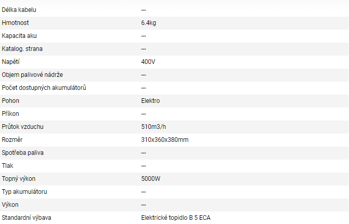Click the Napětí value 400V
Screen dimensions: 349x224
coord(148,62)
